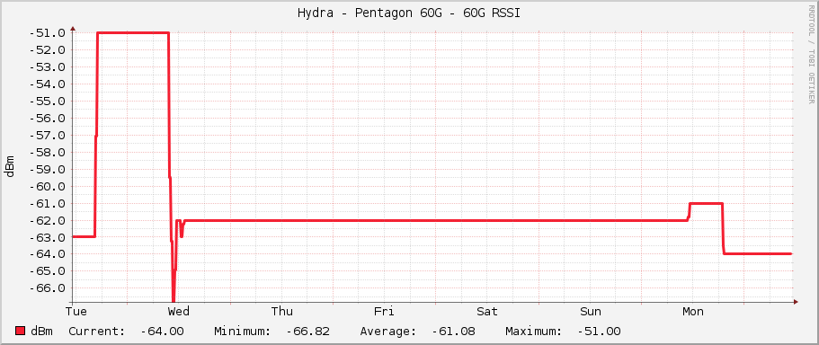
Task: Click the '-55.0' y-axis value
Action: point(47,101)
